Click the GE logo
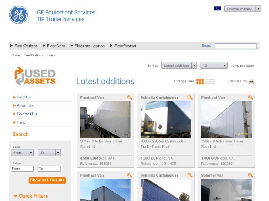Image resolution: width=269 pixels, height=201 pixels. coord(19,15)
